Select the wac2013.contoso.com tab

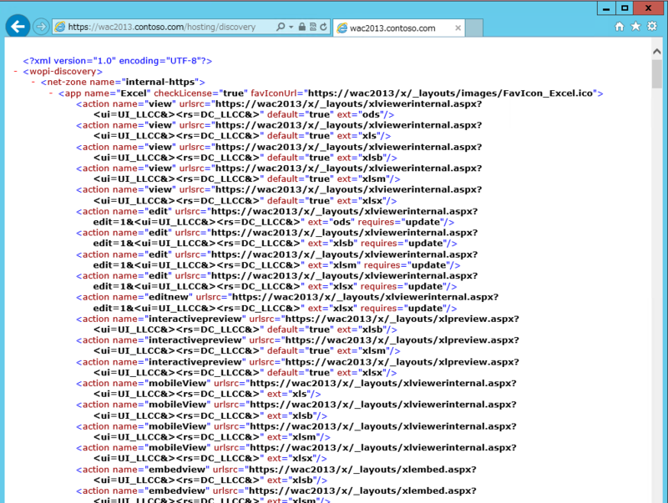pyautogui.click(x=398, y=28)
